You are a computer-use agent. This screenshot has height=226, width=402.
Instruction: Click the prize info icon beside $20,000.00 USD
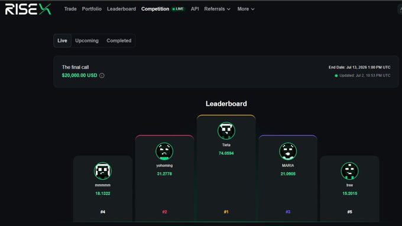[102, 75]
